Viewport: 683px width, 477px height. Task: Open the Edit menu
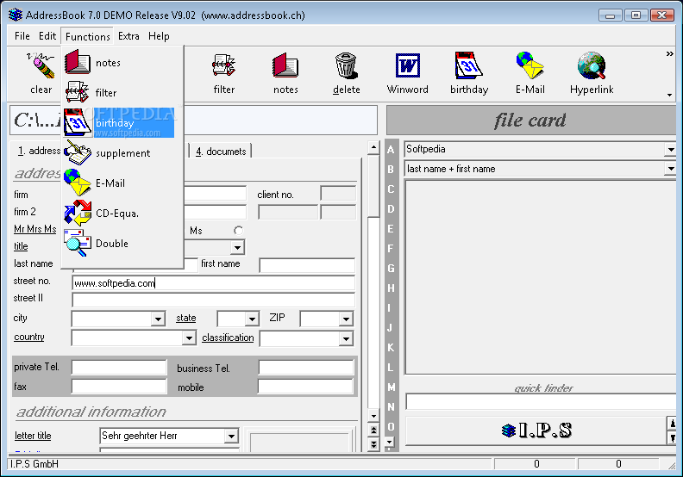click(47, 36)
